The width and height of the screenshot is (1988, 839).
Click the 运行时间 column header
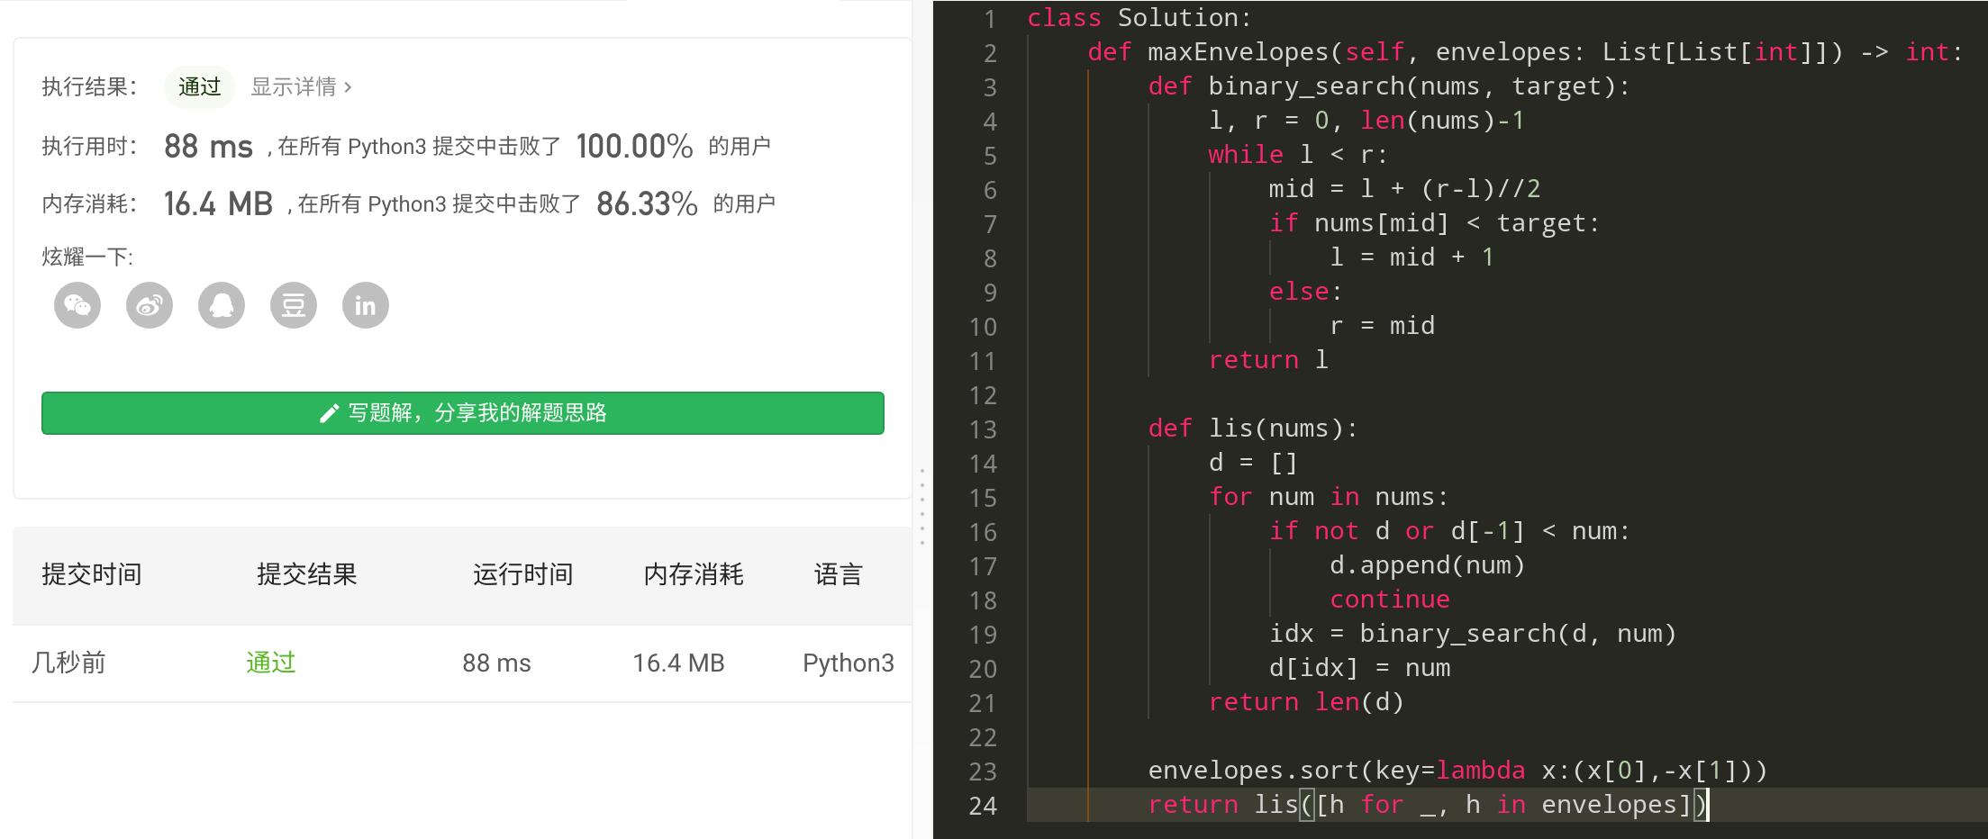tap(523, 574)
